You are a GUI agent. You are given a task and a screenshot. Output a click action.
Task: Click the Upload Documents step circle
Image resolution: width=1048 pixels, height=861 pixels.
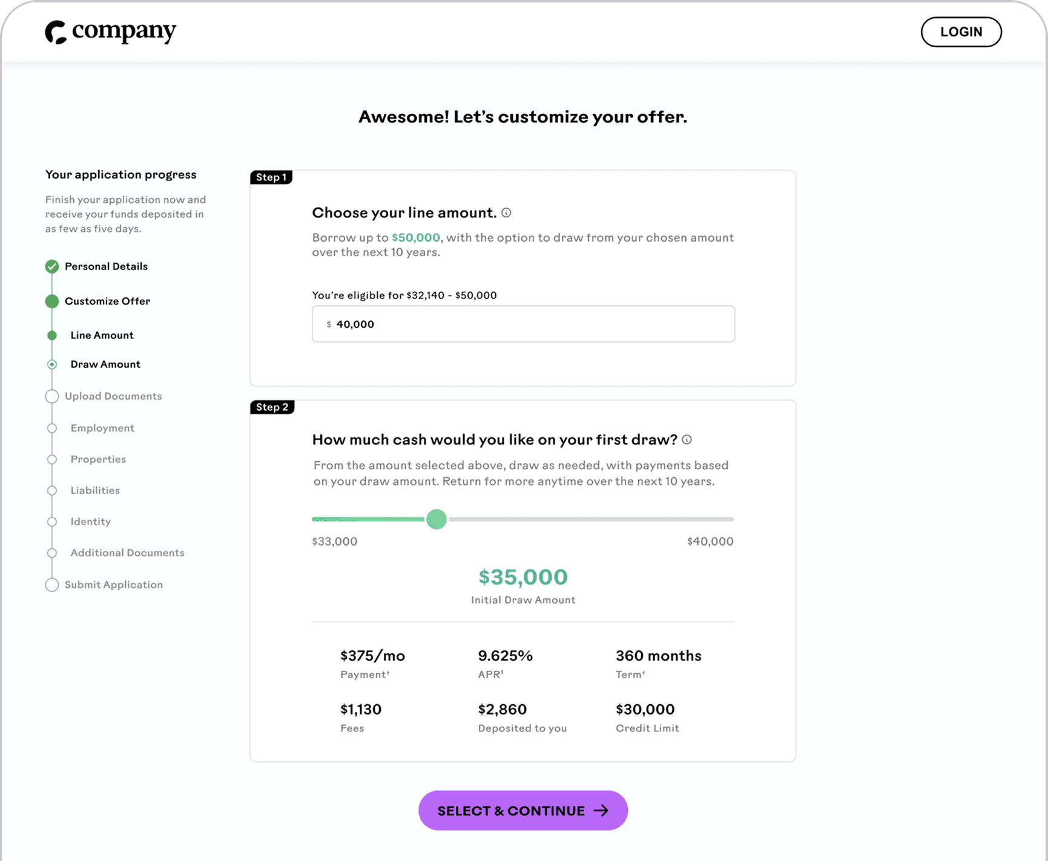point(52,396)
